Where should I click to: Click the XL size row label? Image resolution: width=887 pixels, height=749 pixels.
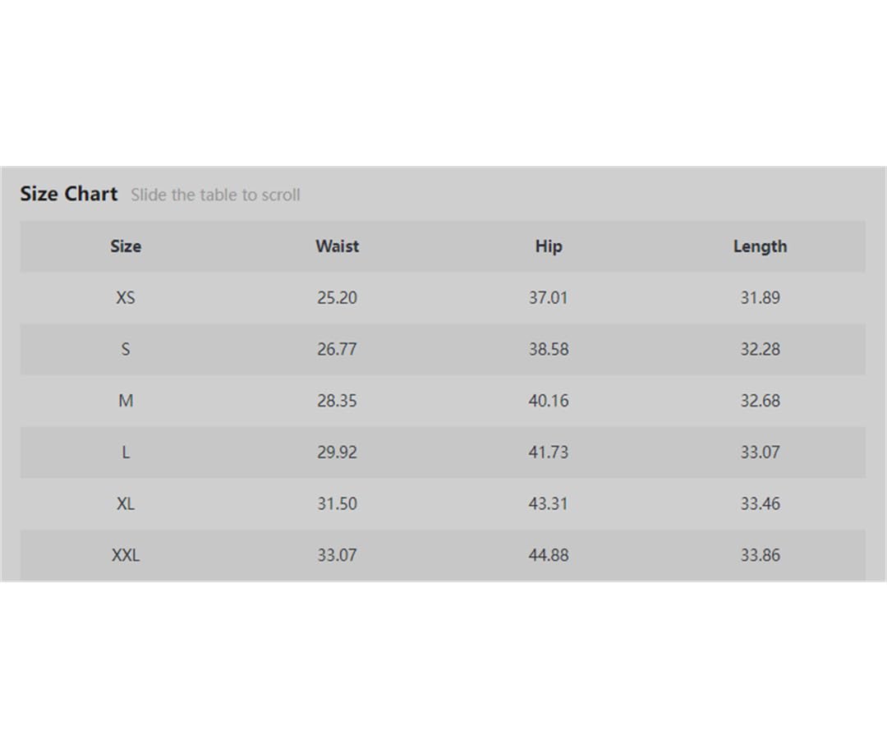[x=126, y=503]
